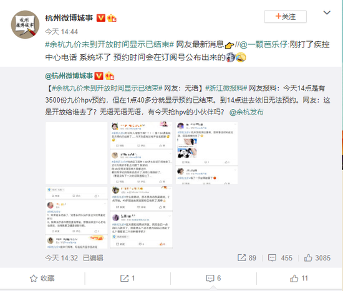Open the second screenshot thumbnail in top row

(x=142, y=153)
